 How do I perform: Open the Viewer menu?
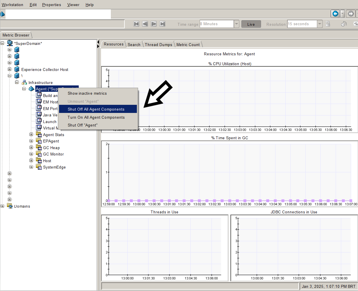(x=73, y=5)
